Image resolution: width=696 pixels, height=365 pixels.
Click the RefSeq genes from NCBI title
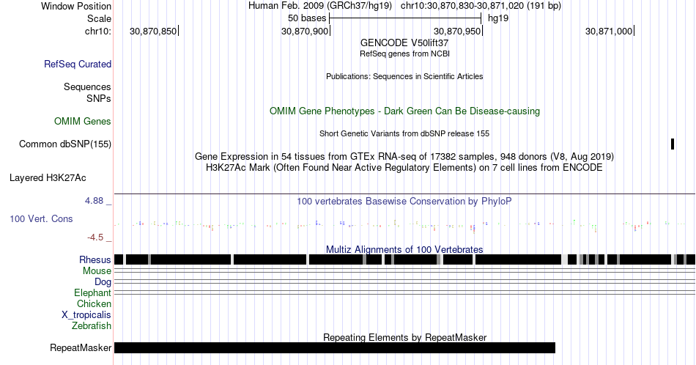[404, 54]
